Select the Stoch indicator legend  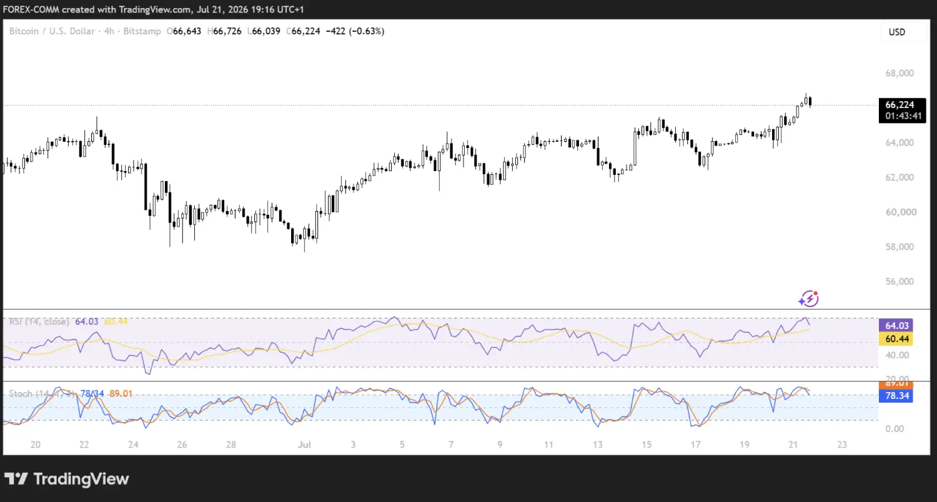(x=42, y=394)
